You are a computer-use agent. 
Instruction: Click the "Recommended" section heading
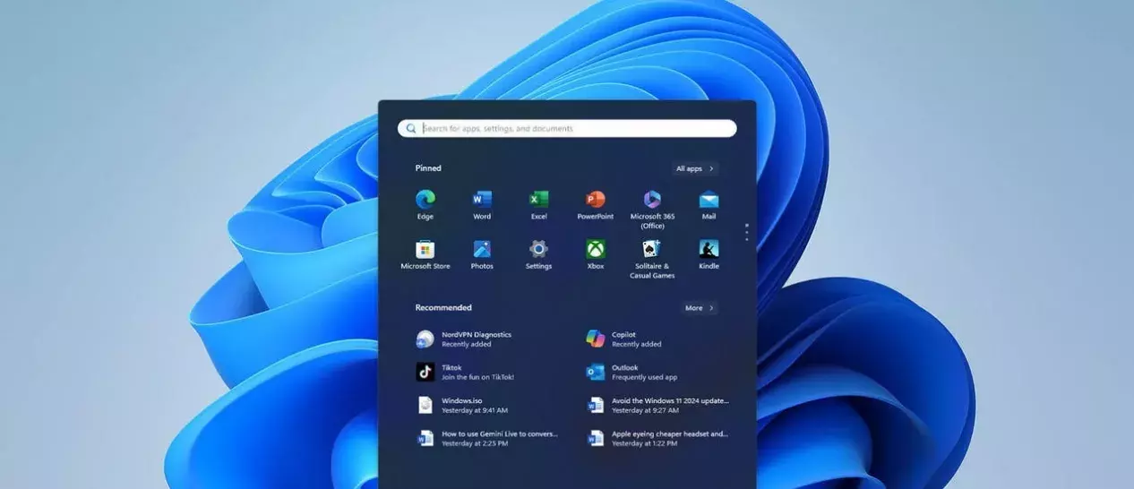(x=443, y=308)
